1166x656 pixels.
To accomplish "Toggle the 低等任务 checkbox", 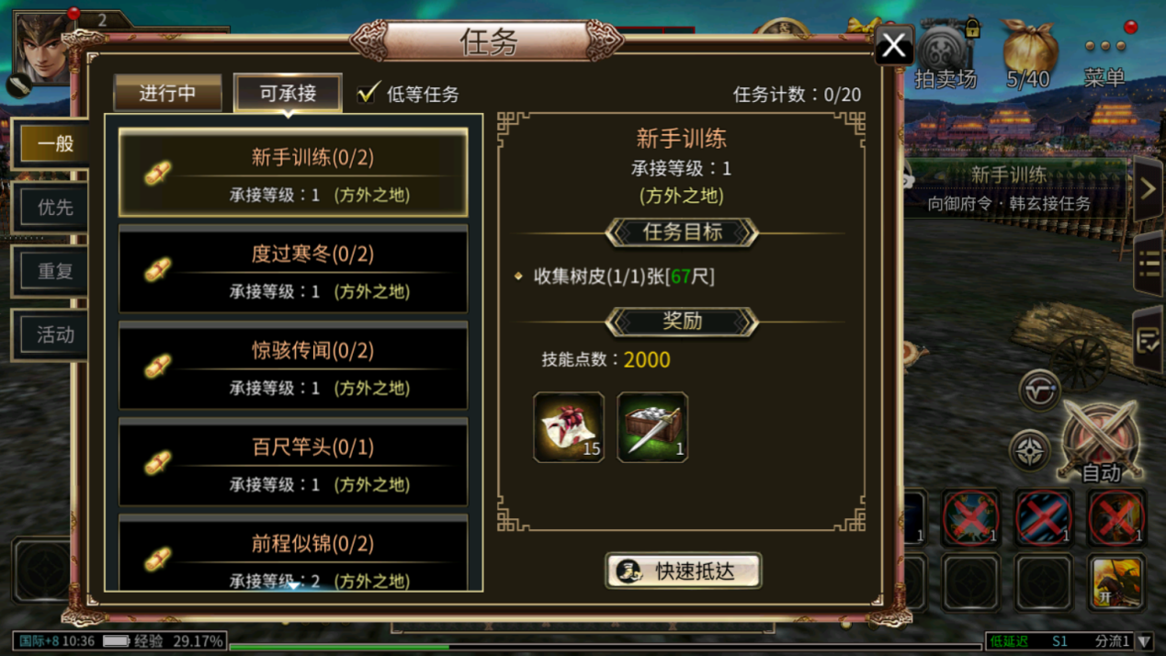I will 368,93.
